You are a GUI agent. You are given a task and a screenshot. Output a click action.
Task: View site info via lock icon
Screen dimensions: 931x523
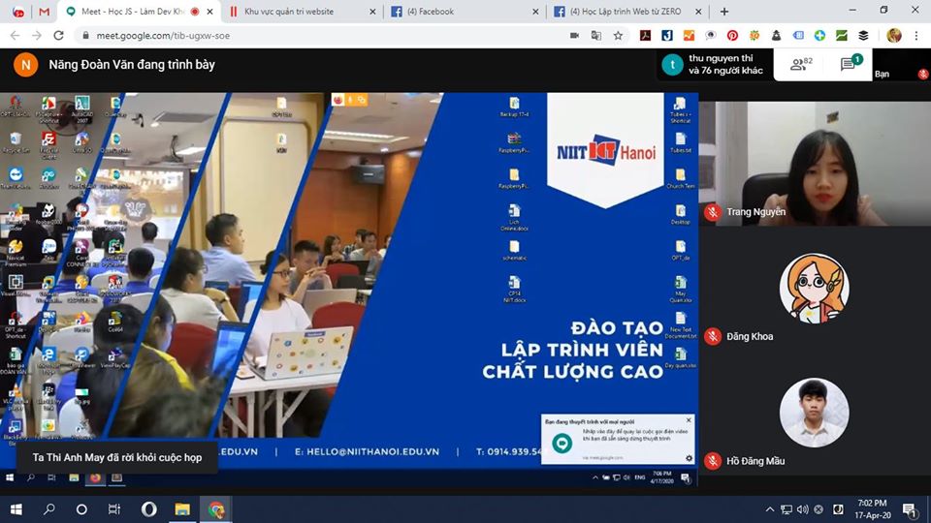(x=85, y=36)
